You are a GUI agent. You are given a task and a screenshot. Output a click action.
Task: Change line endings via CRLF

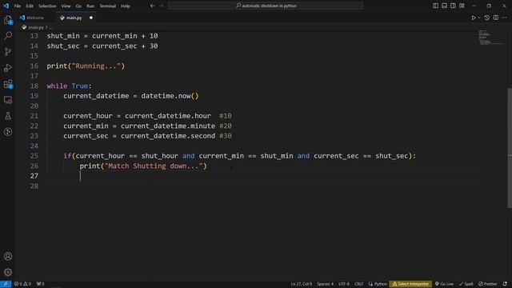pyautogui.click(x=359, y=284)
